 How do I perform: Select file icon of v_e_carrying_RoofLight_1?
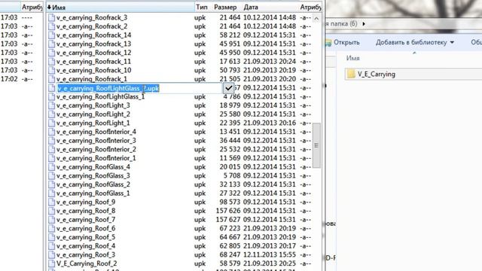click(52, 123)
